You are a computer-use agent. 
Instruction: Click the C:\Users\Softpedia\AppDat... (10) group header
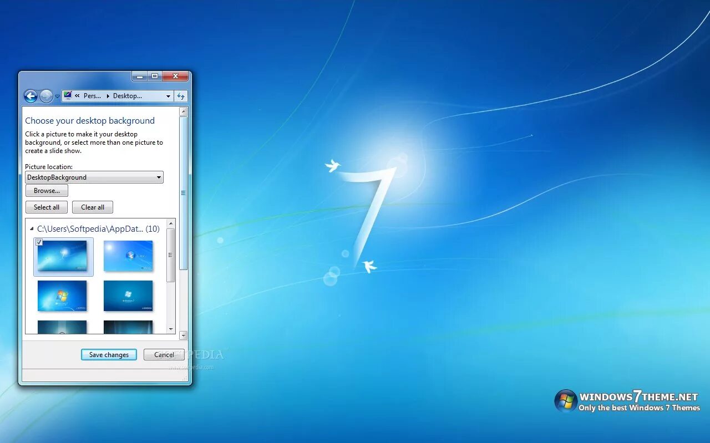click(98, 228)
